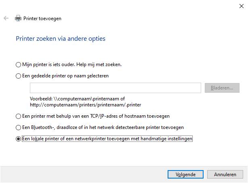Cancel with the Annuleren button
The image size is (248, 183).
click(225, 174)
